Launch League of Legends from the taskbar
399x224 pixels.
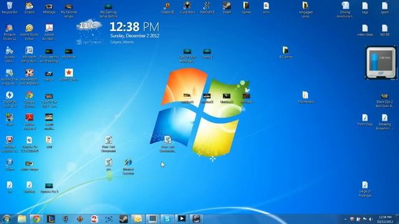pyautogui.click(x=51, y=219)
